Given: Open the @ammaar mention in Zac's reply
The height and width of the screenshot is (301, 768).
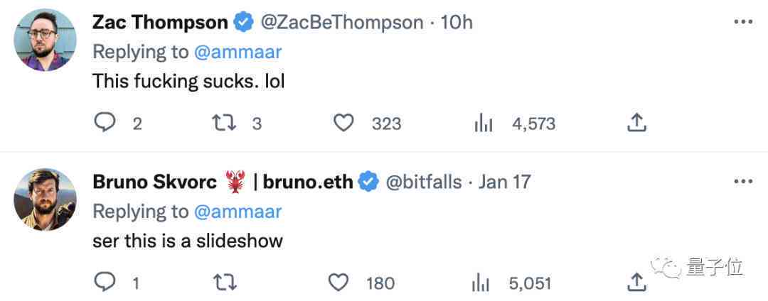Looking at the screenshot, I should point(238,52).
